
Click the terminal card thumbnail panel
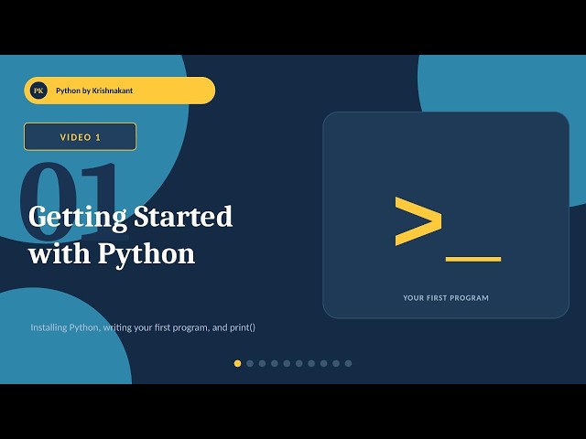[x=446, y=215]
